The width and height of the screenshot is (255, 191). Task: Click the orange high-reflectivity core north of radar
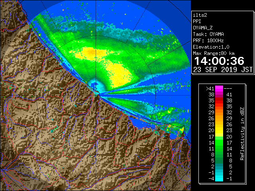coord(91,53)
